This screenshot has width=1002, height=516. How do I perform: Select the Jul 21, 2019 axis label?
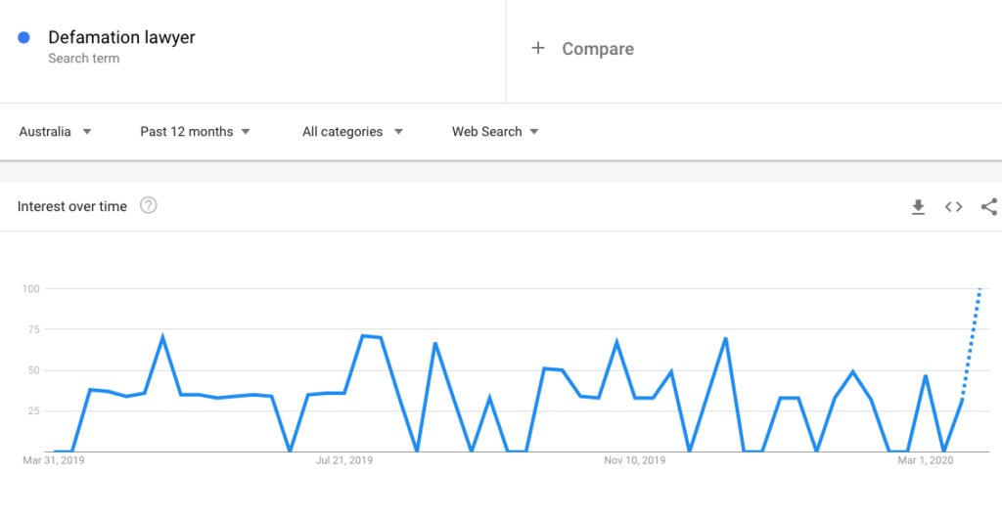(344, 459)
